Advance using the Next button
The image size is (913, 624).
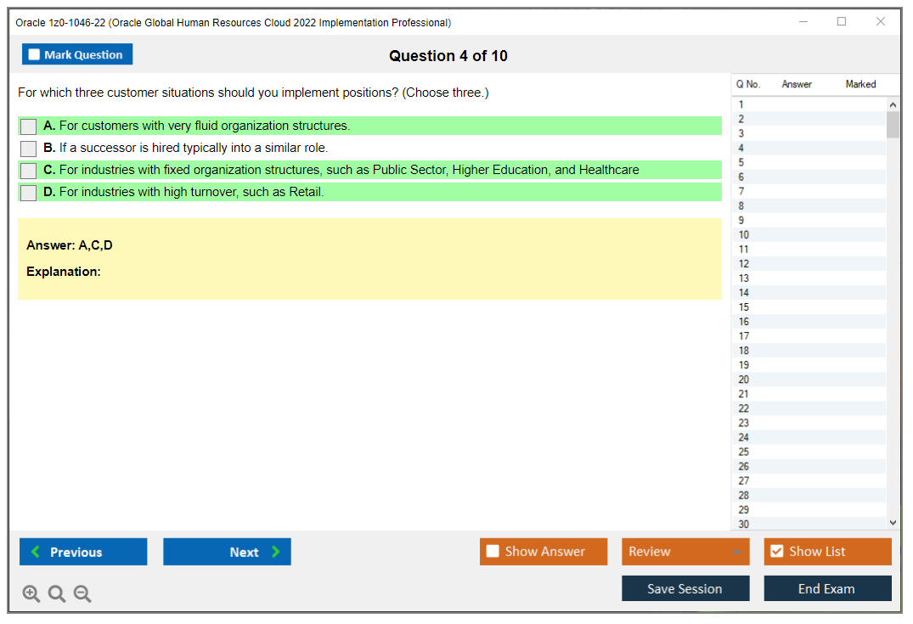click(x=227, y=552)
